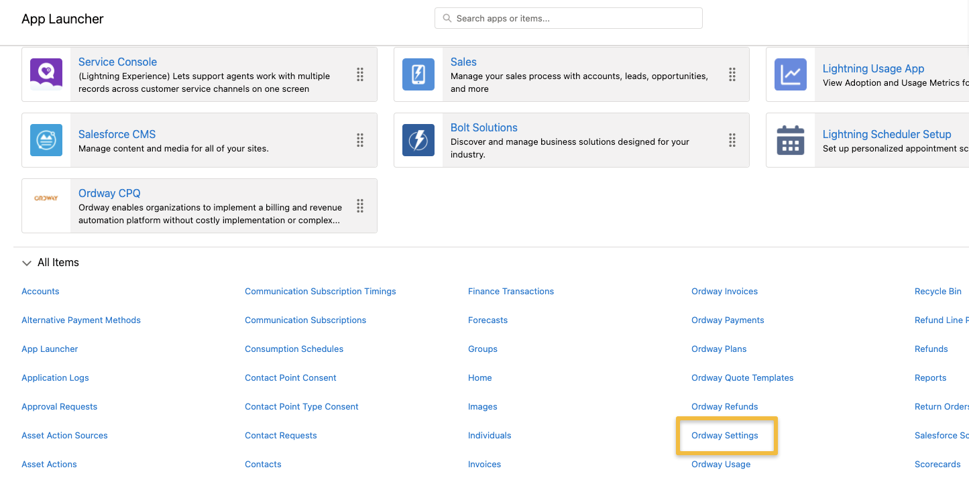Open the Accounts item

pos(40,291)
